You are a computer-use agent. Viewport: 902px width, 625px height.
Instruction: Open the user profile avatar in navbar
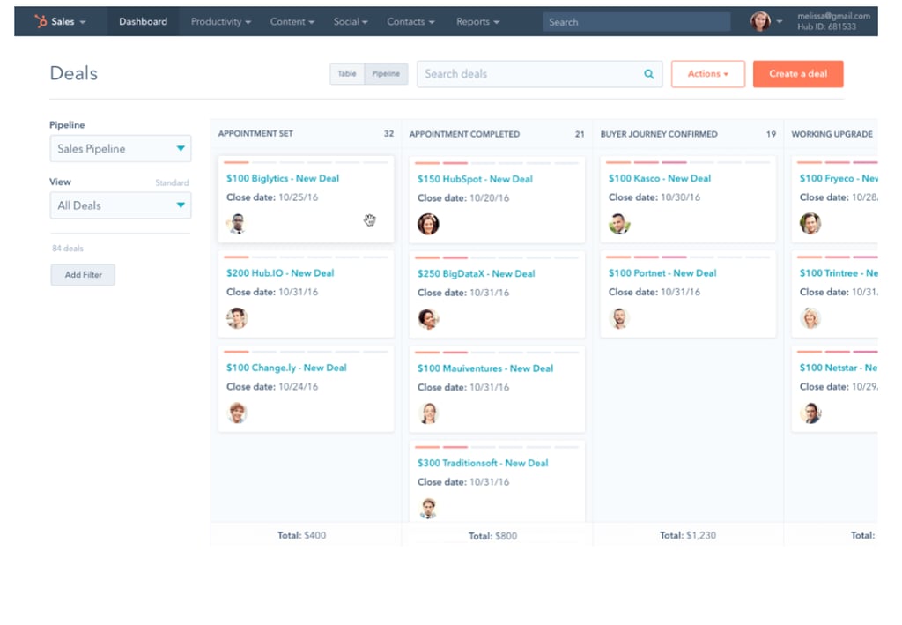pyautogui.click(x=760, y=21)
